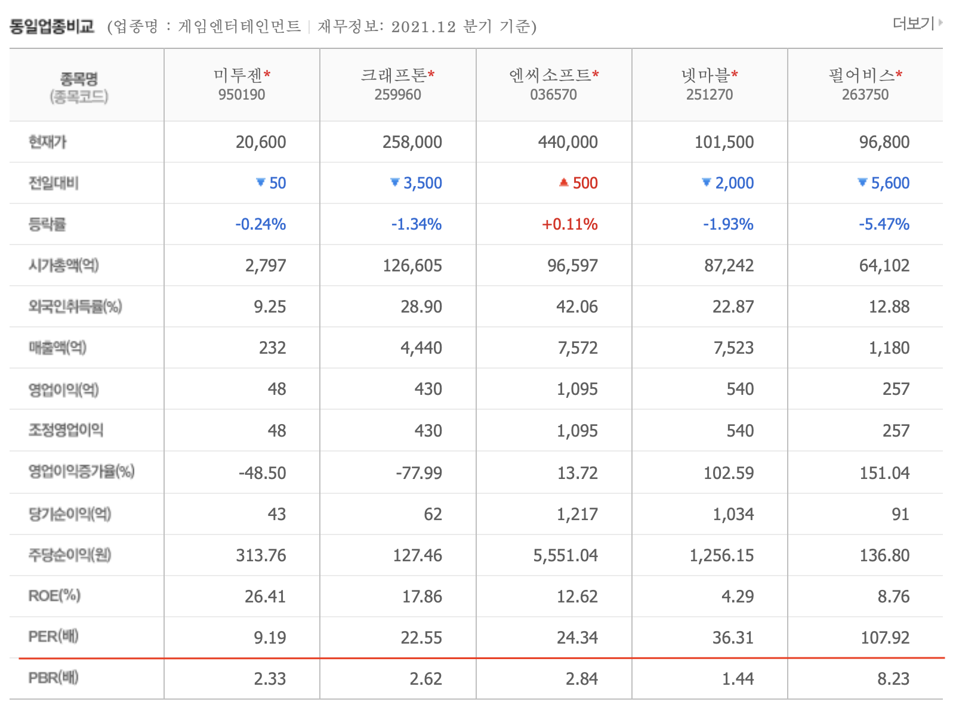Click the 주당순이익(원) row label

[x=70, y=555]
